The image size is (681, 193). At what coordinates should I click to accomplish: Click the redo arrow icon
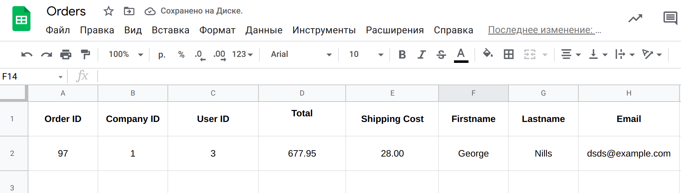point(46,54)
